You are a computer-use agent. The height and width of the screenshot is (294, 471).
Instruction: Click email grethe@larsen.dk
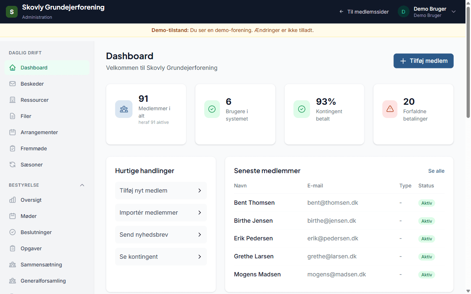332,257
